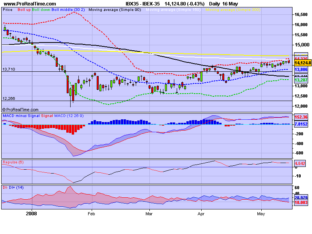Image resolution: width=312 pixels, height=234 pixels.
Task: Select the Boll up legend label
Action: (x=24, y=10)
